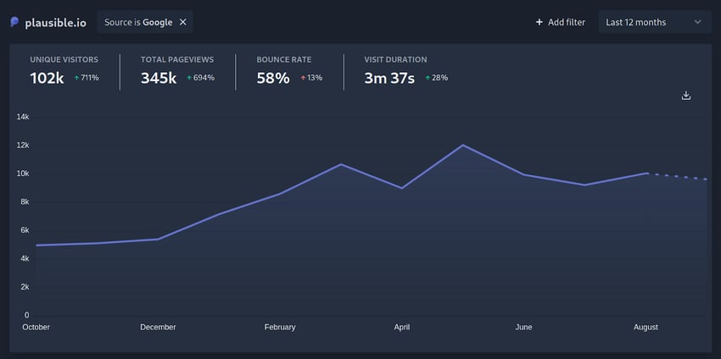The height and width of the screenshot is (359, 721).
Task: Click the 28% visit duration change indicator
Action: click(x=436, y=78)
